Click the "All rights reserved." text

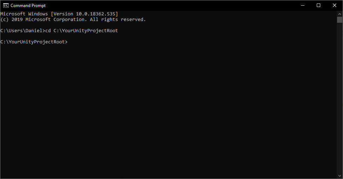click(118, 20)
